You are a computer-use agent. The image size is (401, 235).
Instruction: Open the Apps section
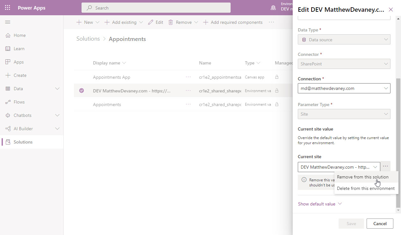(x=19, y=62)
